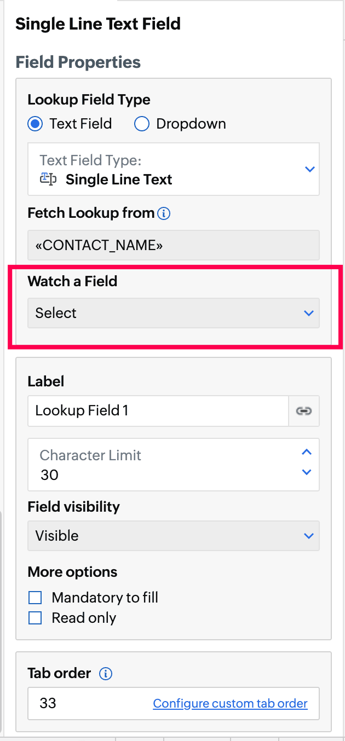Screen dimensions: 345x741
Task: Click the Fetch Lookup from info icon
Action: (164, 213)
